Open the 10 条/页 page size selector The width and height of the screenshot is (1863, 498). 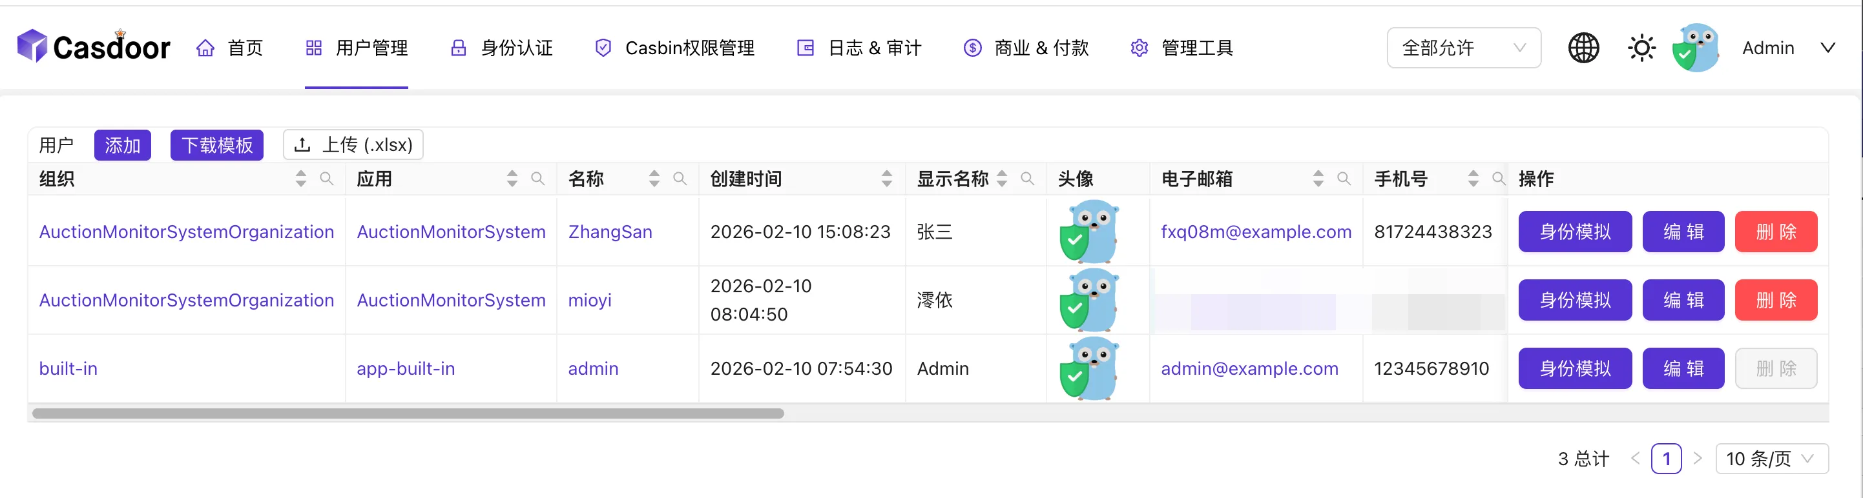(x=1771, y=459)
